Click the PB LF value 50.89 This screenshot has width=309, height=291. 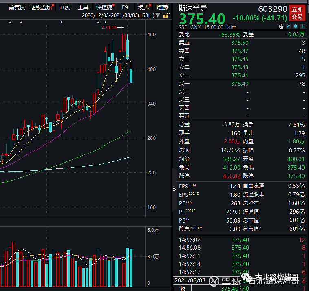pyautogui.click(x=233, y=220)
